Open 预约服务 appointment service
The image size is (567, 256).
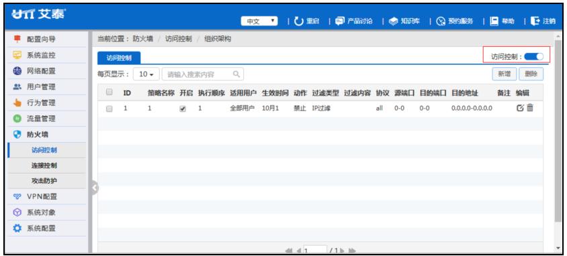pyautogui.click(x=454, y=21)
